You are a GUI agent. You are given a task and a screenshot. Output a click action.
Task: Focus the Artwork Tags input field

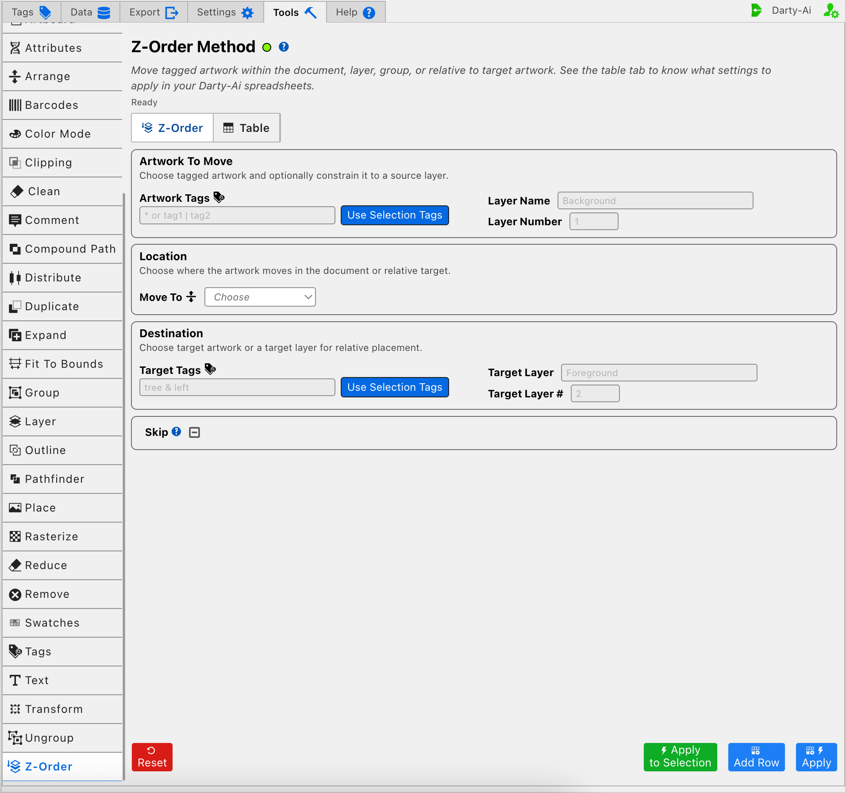point(237,216)
